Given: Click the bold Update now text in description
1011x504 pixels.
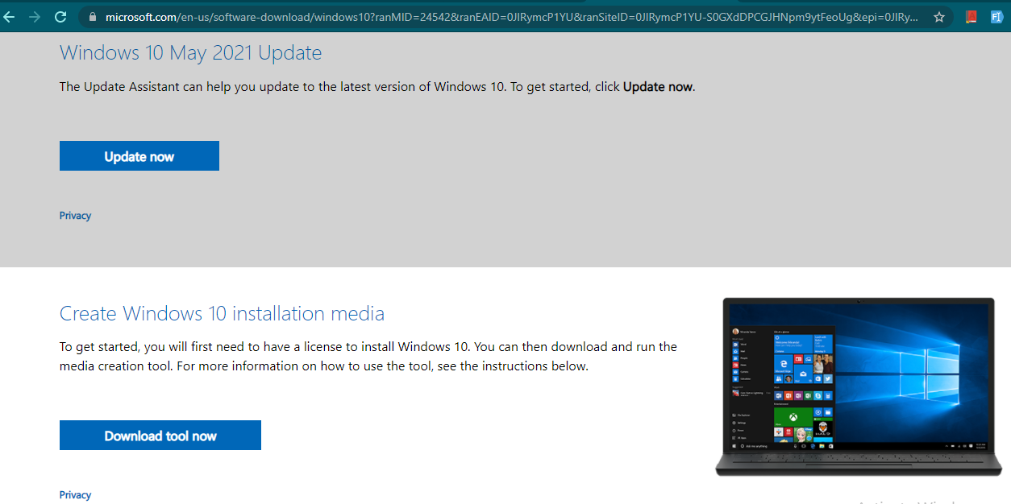Looking at the screenshot, I should pyautogui.click(x=658, y=87).
